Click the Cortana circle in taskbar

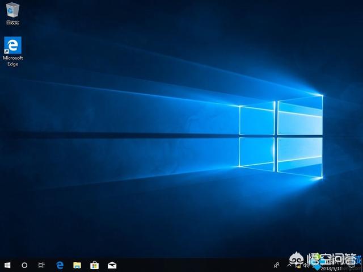tap(24, 265)
